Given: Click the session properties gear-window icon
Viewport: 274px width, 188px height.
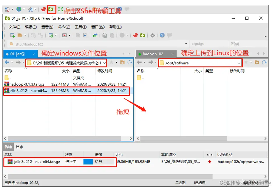Looking at the screenshot, I should point(51,35).
